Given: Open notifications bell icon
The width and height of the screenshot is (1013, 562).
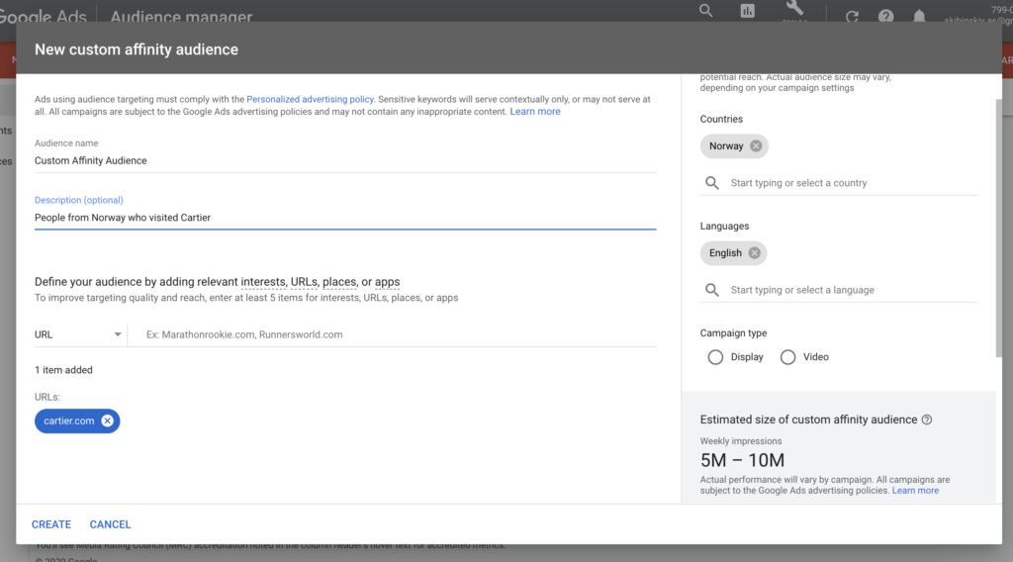Looking at the screenshot, I should pyautogui.click(x=919, y=16).
